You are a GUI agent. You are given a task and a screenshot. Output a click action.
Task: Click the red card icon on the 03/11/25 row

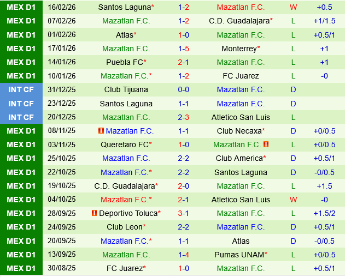tap(266, 144)
